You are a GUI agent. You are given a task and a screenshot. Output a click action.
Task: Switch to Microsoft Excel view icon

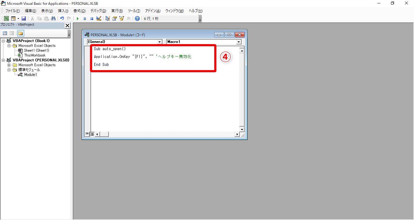click(x=6, y=18)
